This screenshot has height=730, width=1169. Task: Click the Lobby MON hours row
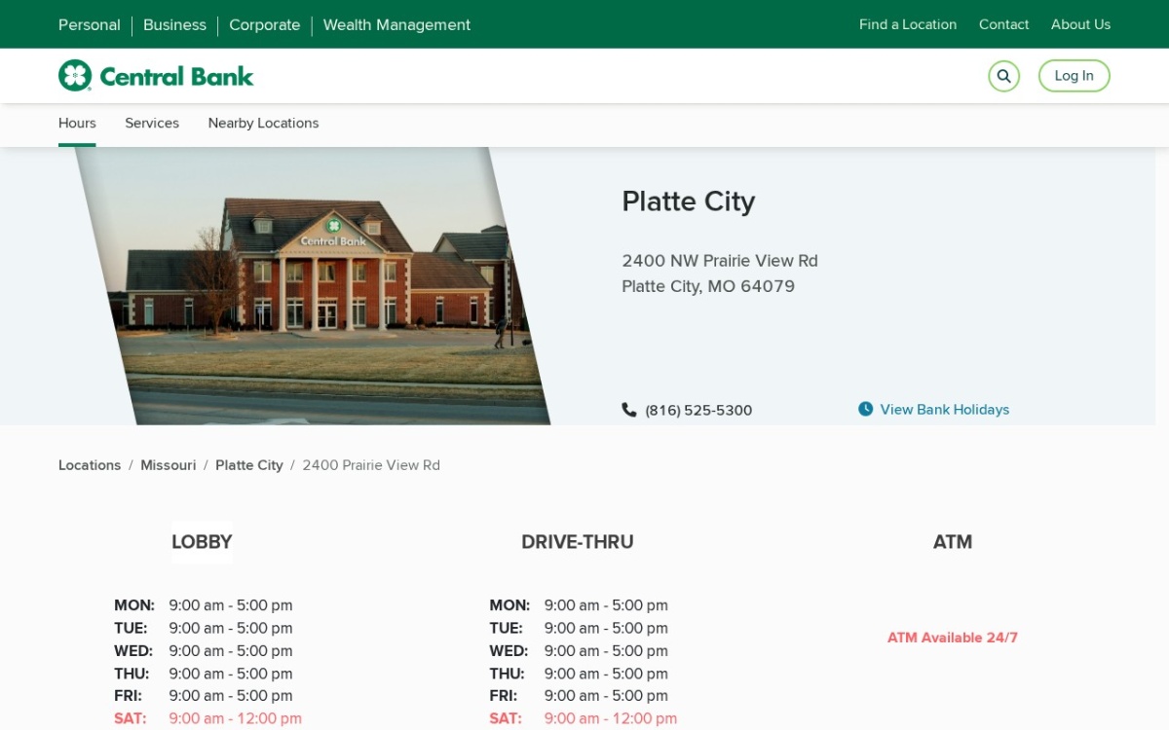coord(204,605)
